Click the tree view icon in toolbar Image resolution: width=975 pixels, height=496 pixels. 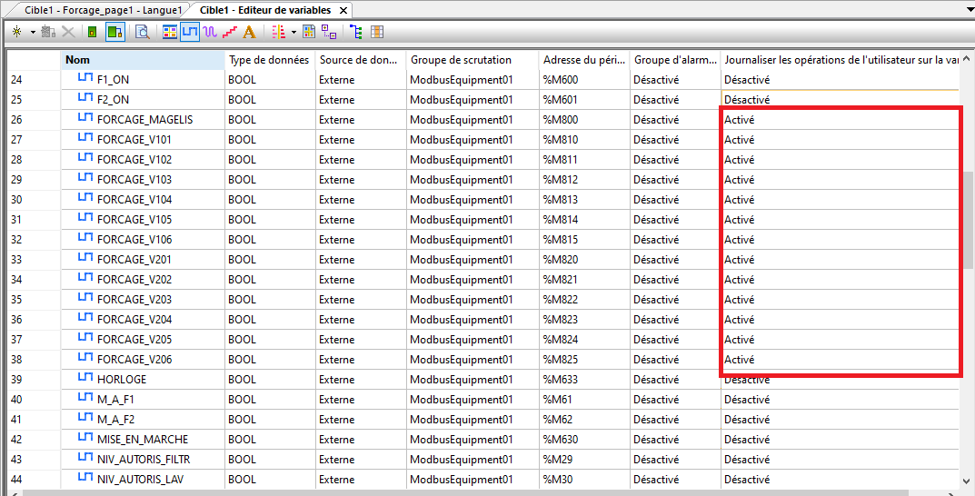pyautogui.click(x=355, y=32)
